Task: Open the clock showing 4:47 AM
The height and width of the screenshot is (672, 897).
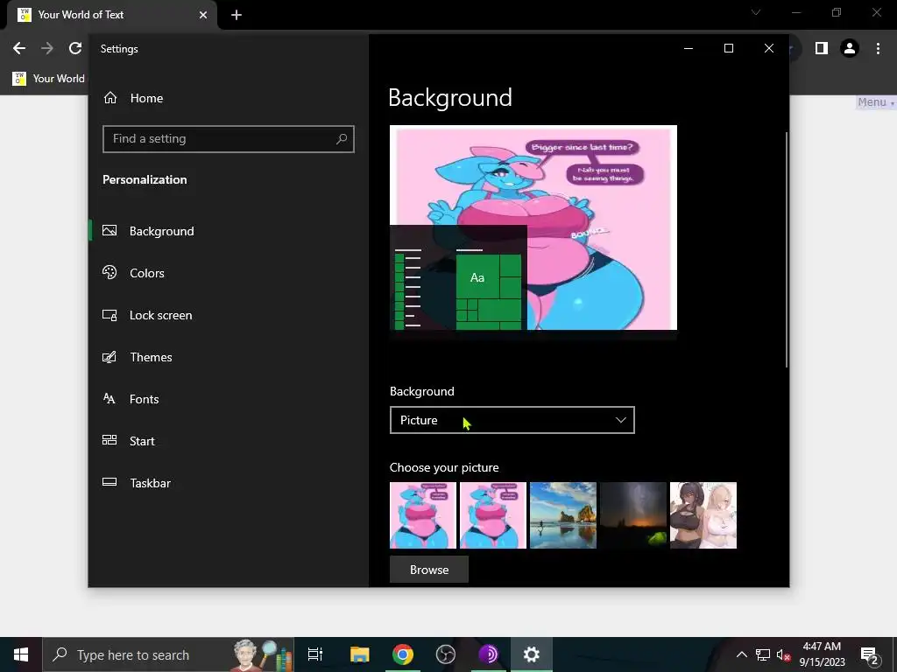Action: click(x=822, y=654)
